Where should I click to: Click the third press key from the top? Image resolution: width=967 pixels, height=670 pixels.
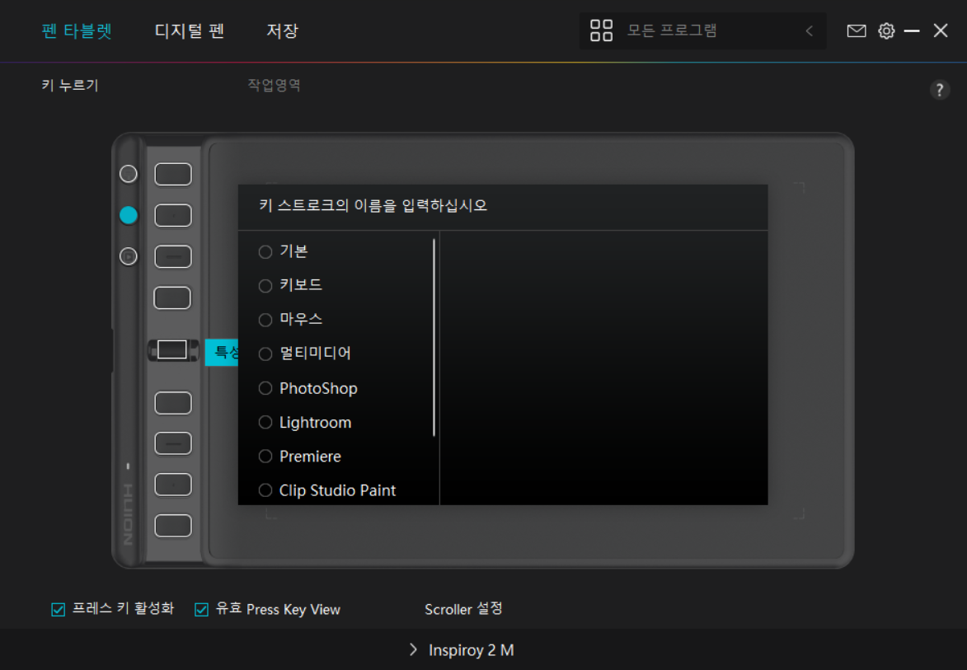tap(172, 256)
